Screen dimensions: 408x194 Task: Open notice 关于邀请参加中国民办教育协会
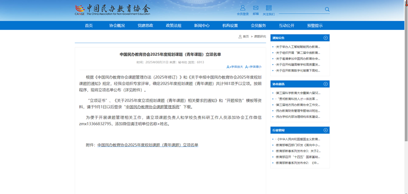coord(298,59)
